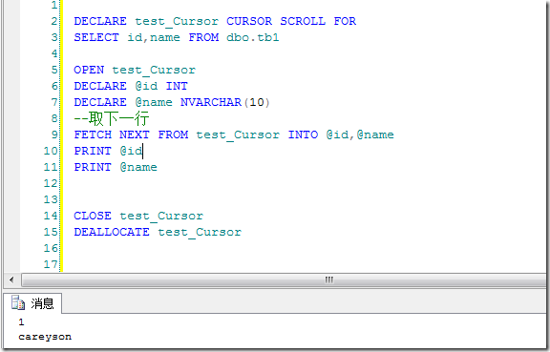The image size is (550, 352).
Task: Click the CLOSE test_Cursor statement
Action: [x=138, y=216]
